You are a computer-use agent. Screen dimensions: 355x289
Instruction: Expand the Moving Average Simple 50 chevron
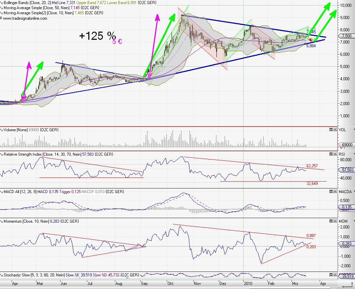click(2, 7)
